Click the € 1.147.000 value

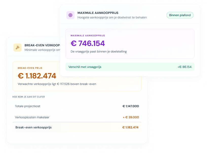pyautogui.click(x=131, y=106)
